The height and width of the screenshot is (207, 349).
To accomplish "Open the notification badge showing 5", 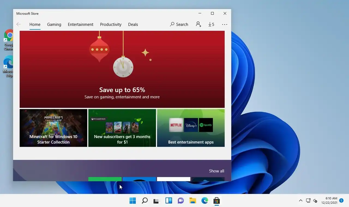I will [x=341, y=200].
